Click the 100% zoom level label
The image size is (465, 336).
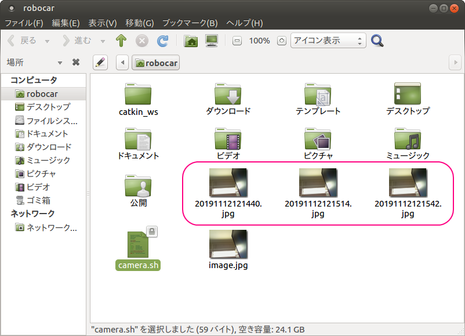260,41
